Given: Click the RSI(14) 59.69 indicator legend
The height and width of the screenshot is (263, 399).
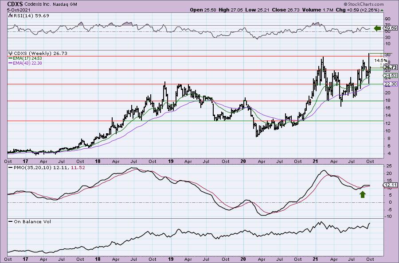Looking at the screenshot, I should [31, 16].
